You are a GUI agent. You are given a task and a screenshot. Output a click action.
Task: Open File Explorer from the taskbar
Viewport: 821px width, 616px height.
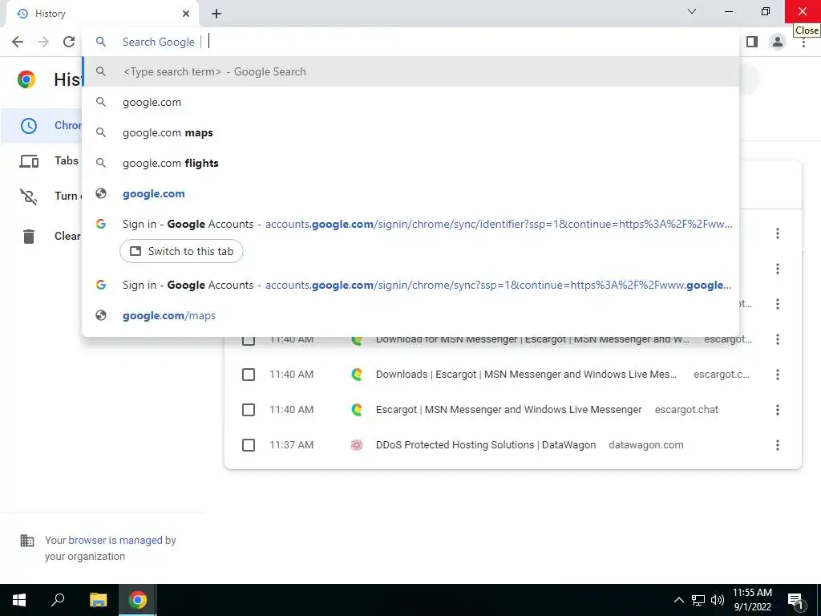click(98, 600)
